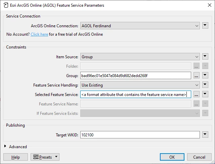Image resolution: width=215 pixels, height=164 pixels.
Task: Open options arrow beside Selected Feature Service
Action: pyautogui.click(x=205, y=94)
